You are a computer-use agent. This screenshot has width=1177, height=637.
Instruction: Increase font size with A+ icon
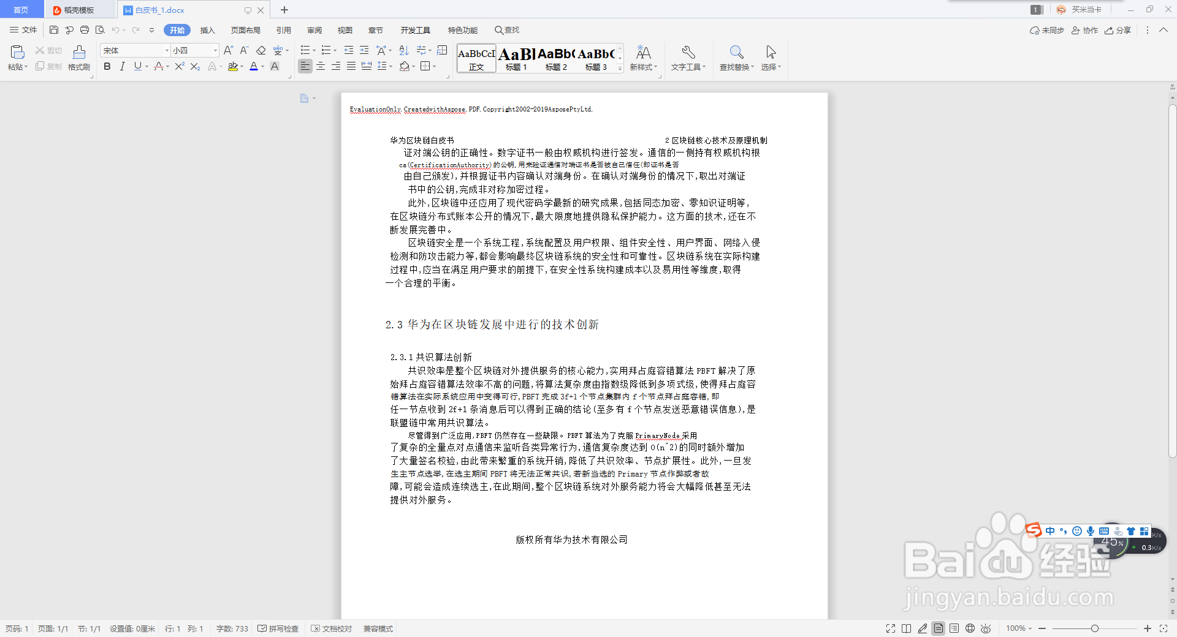[x=228, y=50]
